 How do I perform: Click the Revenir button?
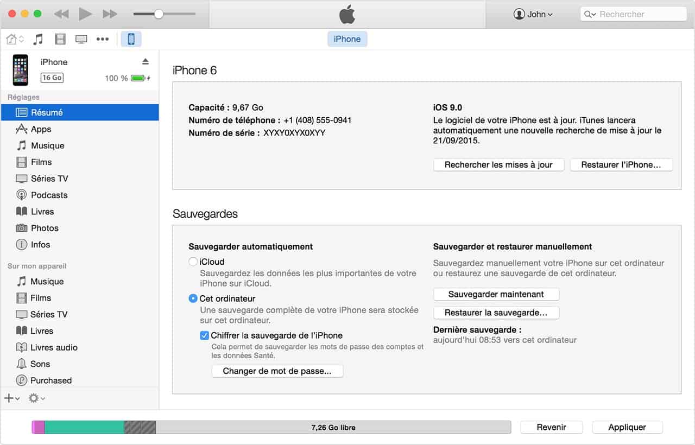(x=551, y=427)
